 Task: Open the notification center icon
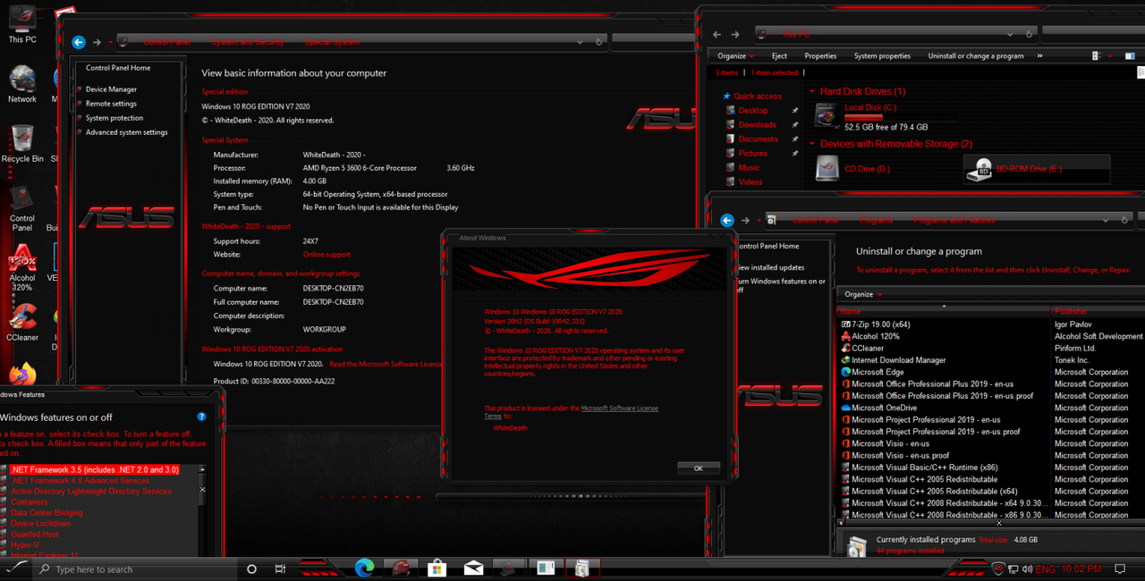pyautogui.click(x=1119, y=568)
